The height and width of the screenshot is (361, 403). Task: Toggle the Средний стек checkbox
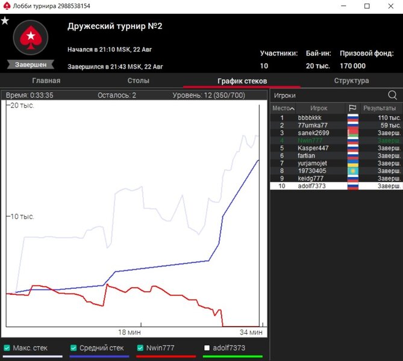[x=73, y=348]
